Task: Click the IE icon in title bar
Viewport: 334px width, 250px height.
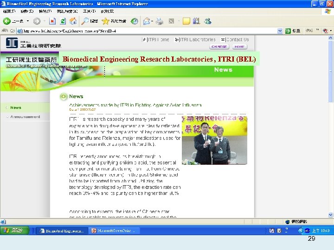Action: [x=3, y=4]
